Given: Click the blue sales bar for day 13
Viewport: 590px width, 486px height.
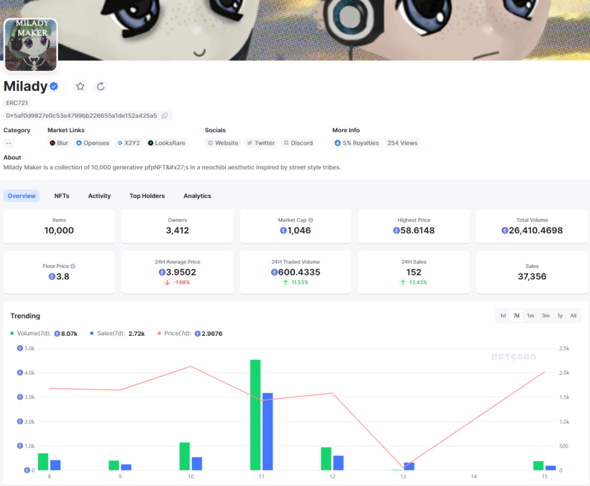Looking at the screenshot, I should point(409,466).
